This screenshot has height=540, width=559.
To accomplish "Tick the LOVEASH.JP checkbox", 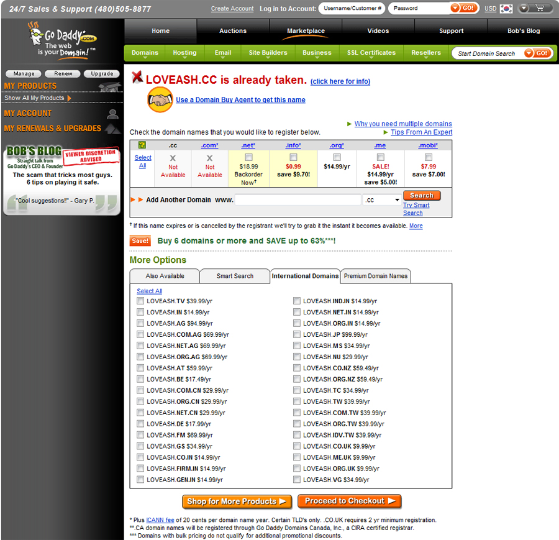I will [x=297, y=334].
